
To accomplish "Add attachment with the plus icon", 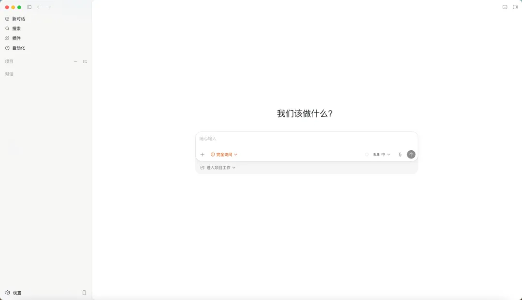I will click(203, 155).
